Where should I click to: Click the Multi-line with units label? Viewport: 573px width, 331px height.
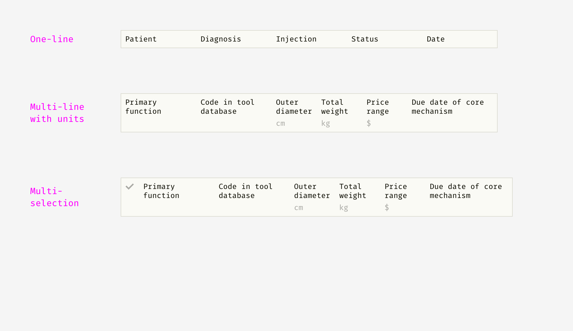click(57, 113)
